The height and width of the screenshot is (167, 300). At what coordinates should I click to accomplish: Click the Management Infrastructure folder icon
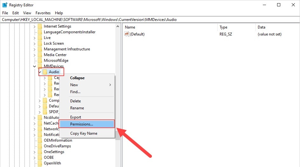[x=40, y=49]
